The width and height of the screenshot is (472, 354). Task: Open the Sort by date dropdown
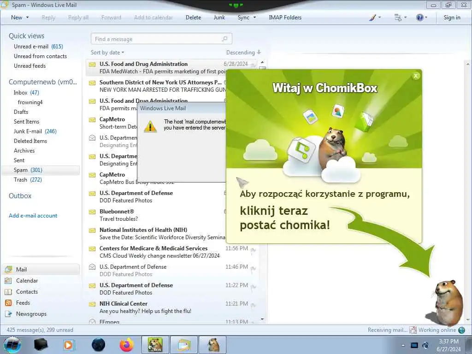pos(107,53)
